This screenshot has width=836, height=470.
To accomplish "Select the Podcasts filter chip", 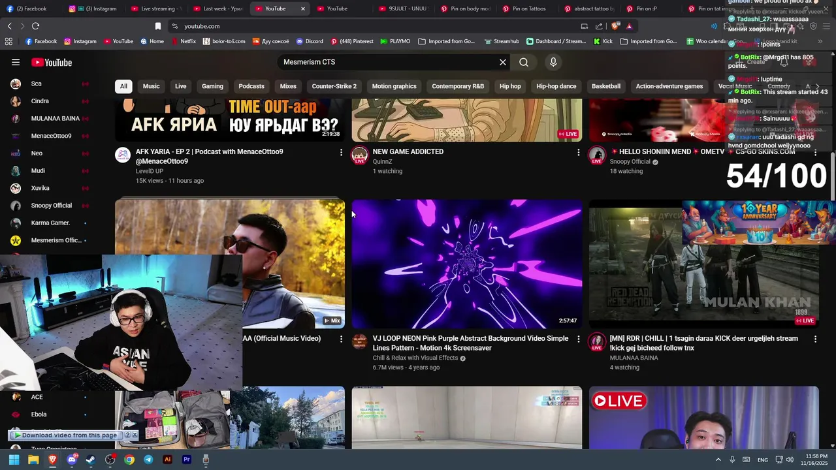I will click(x=251, y=86).
